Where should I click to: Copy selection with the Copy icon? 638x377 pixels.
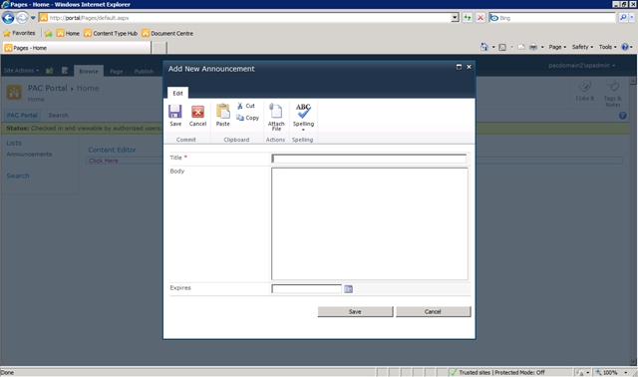click(240, 118)
